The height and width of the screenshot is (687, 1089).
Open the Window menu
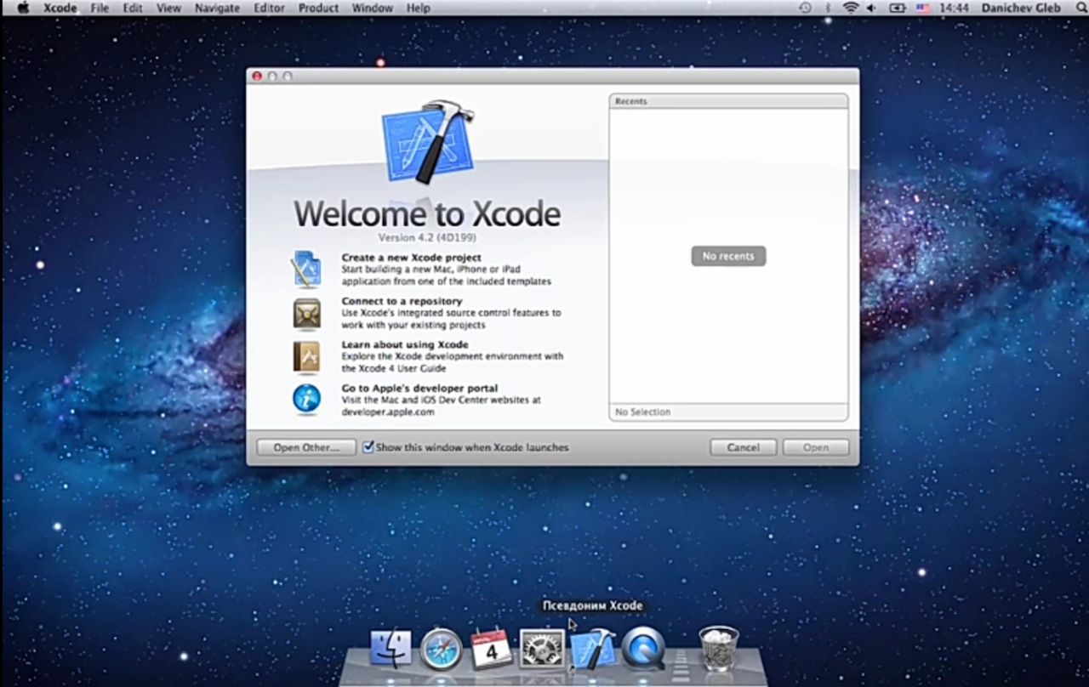coord(372,8)
